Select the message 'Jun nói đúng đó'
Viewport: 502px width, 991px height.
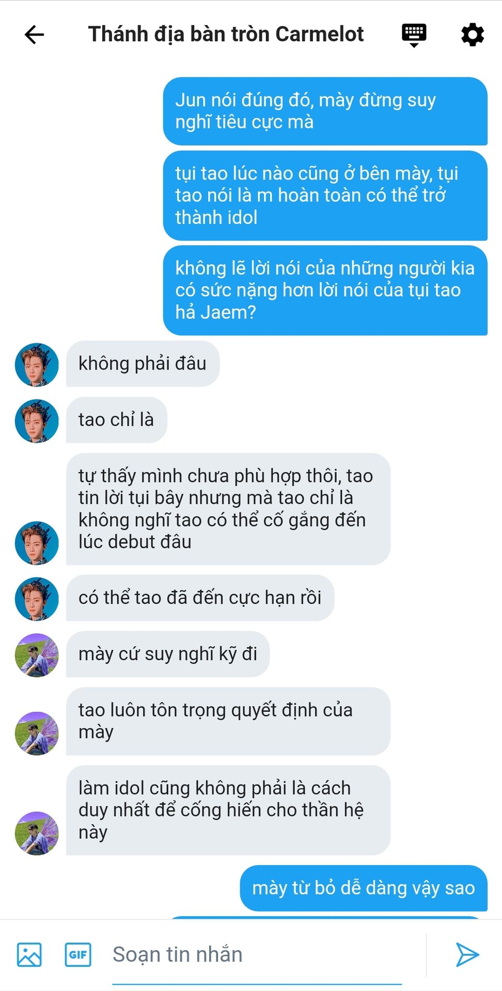(325, 111)
